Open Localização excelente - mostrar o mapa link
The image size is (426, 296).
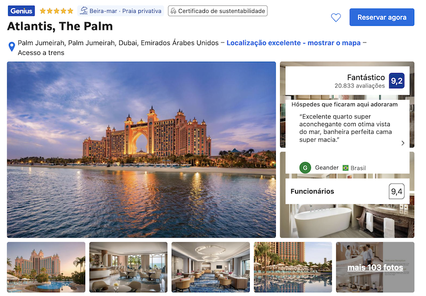pos(293,43)
